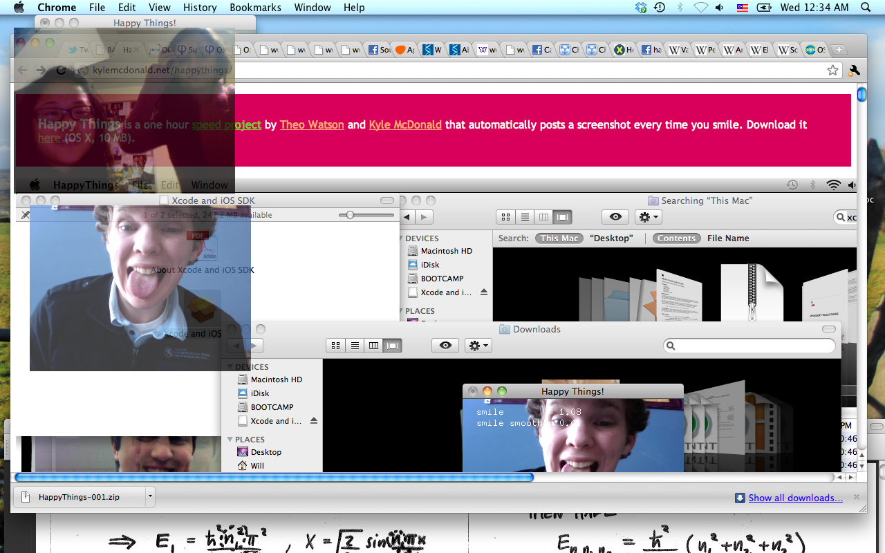This screenshot has height=553, width=885.
Task: Open the gear action menu in Downloads window
Action: click(x=478, y=346)
